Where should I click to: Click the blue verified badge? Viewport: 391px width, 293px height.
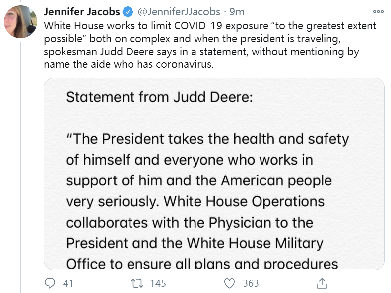[128, 12]
